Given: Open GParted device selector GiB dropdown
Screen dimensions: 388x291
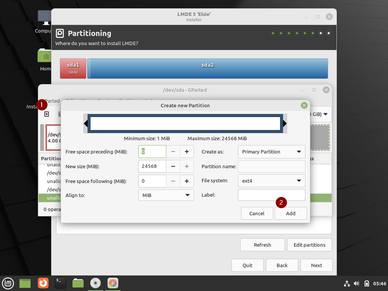Looking at the screenshot, I should [x=321, y=114].
